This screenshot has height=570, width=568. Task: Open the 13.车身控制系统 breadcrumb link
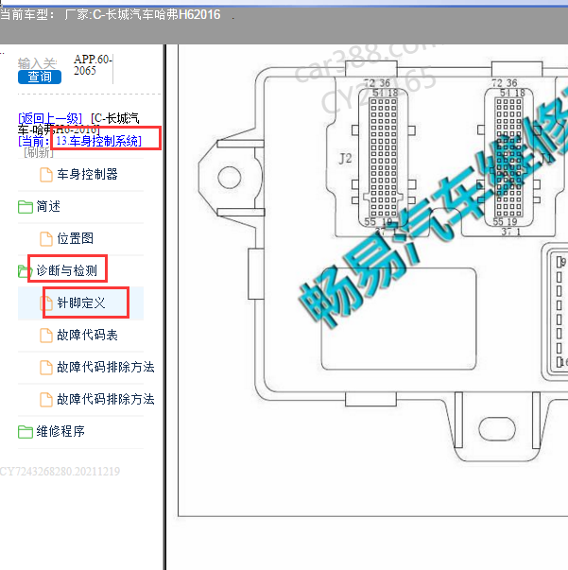[x=98, y=141]
